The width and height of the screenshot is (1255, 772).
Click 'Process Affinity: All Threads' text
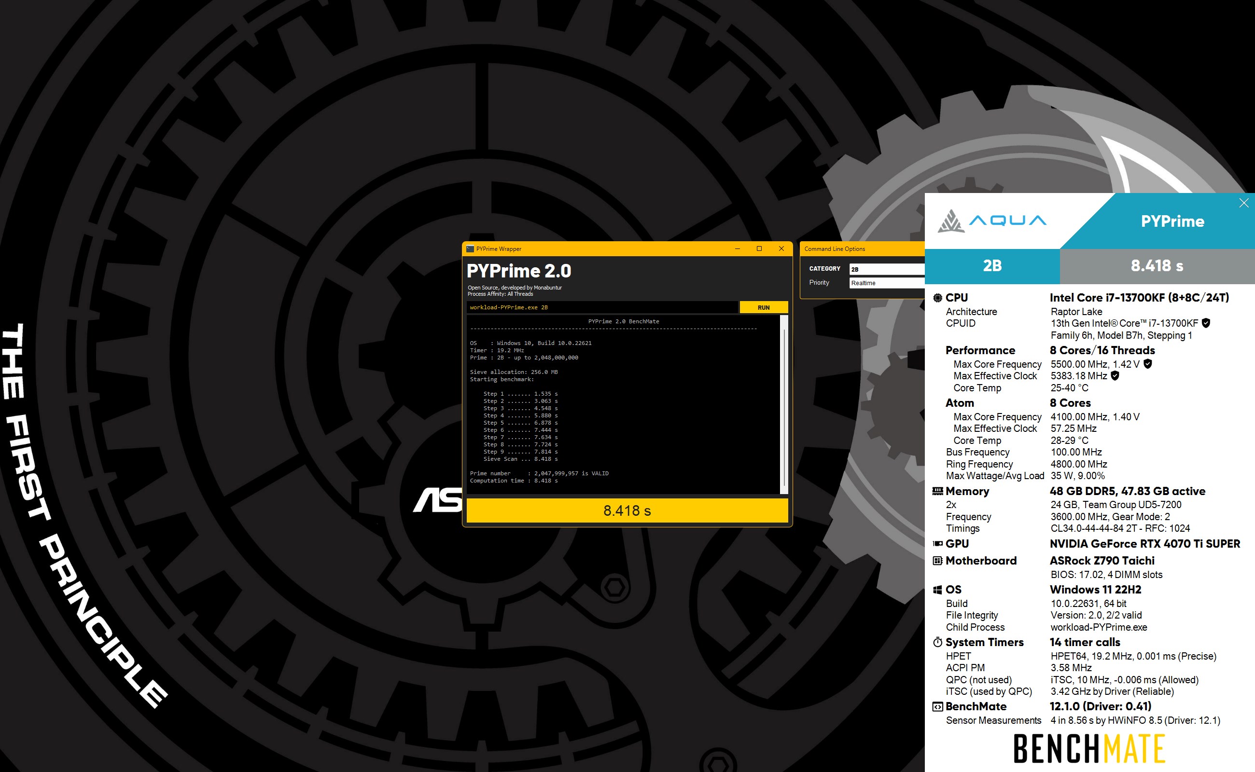(500, 293)
